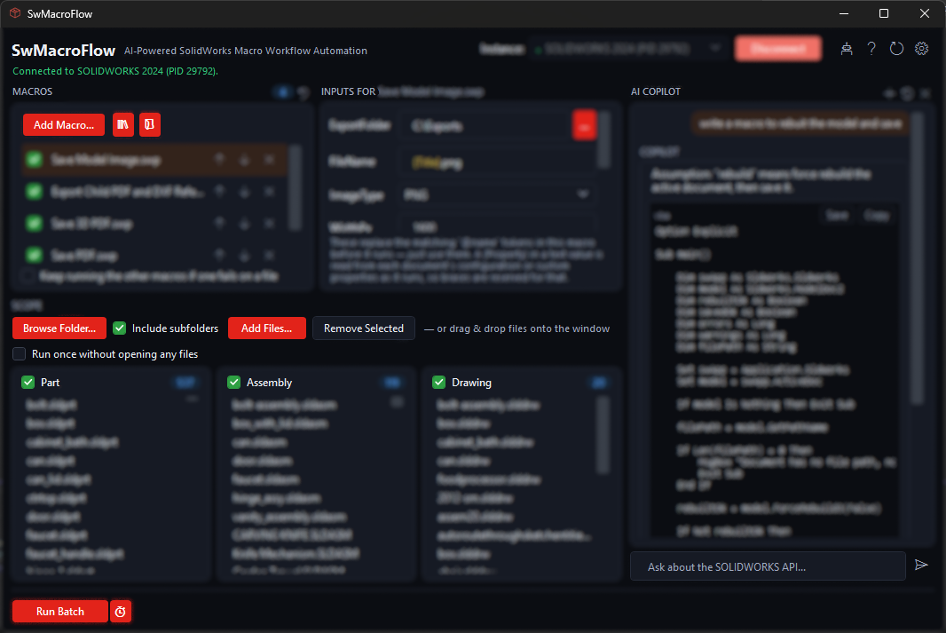Screen dimensions: 946x633
Task: Click the AI Copilot chat scrollbar
Action: tap(917, 258)
